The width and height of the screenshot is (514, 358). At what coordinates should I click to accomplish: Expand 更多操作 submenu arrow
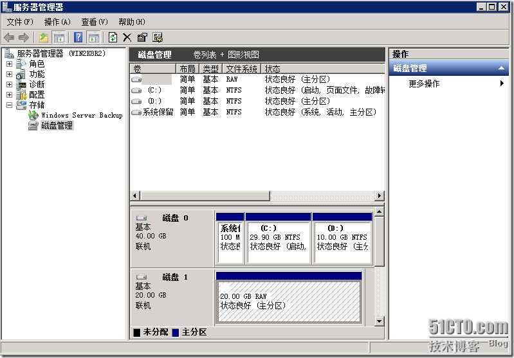502,84
